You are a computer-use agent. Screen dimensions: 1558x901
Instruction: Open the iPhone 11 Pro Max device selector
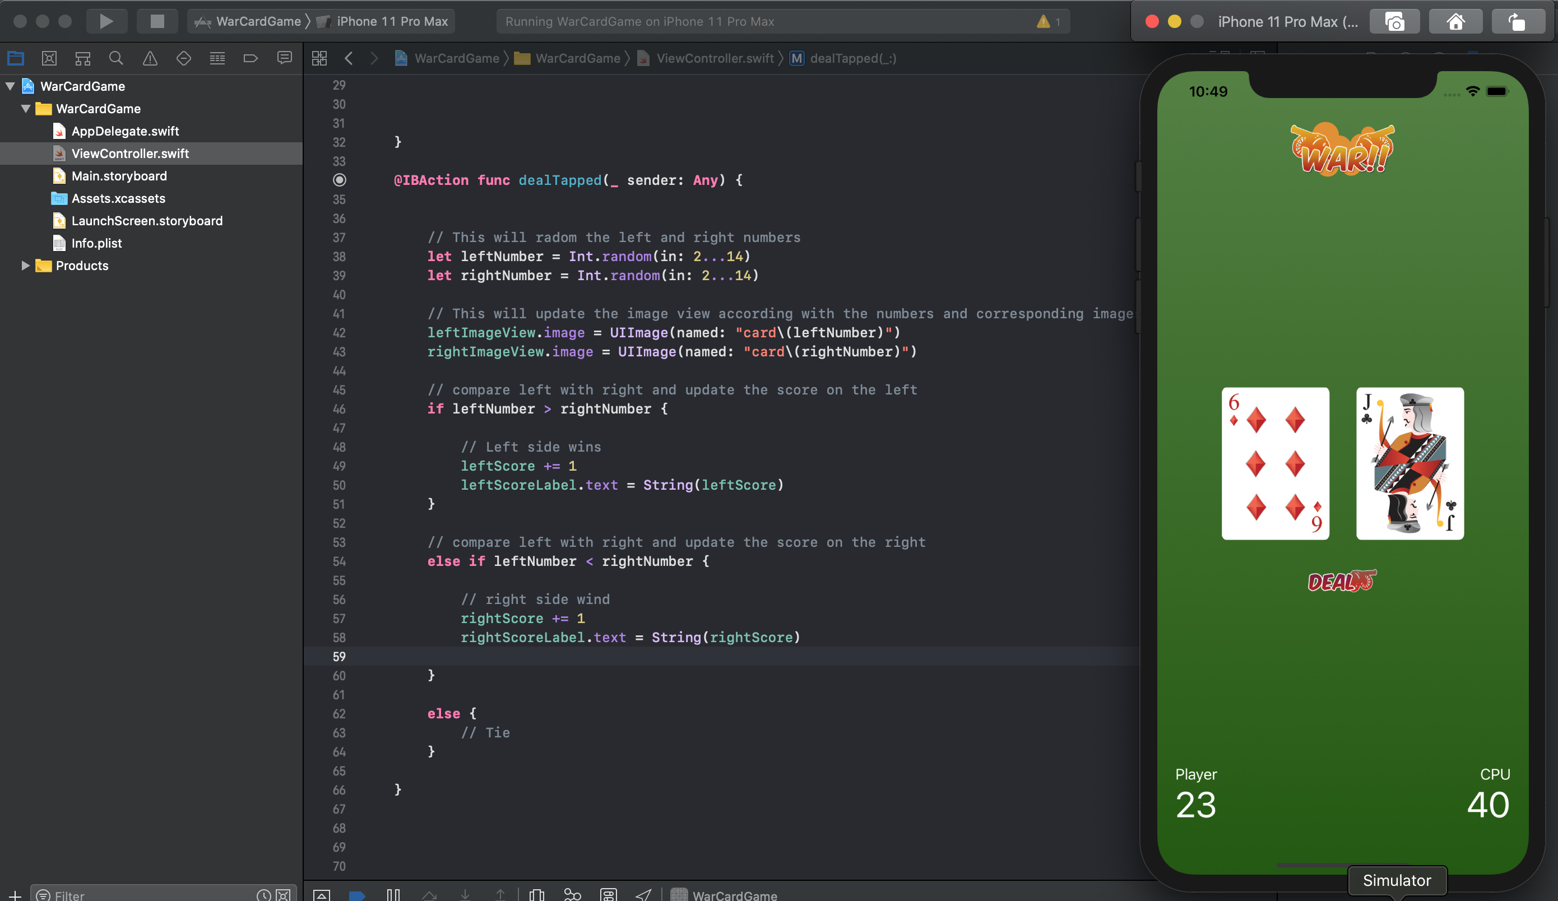tap(391, 22)
